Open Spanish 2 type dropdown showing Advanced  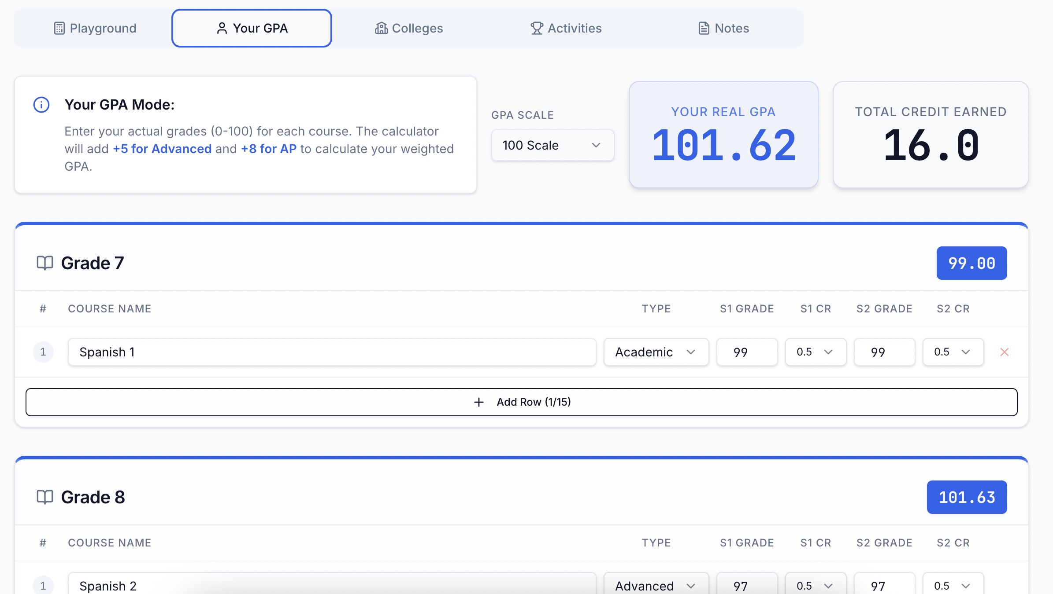click(656, 586)
